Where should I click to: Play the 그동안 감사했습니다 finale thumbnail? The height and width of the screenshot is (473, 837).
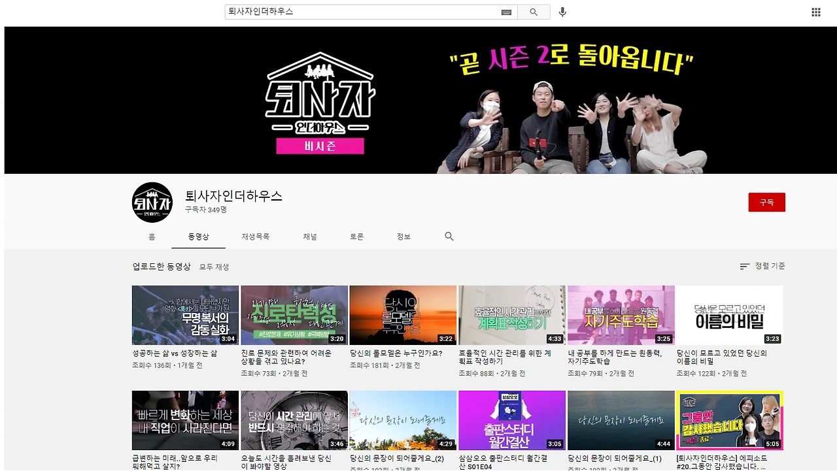point(729,420)
